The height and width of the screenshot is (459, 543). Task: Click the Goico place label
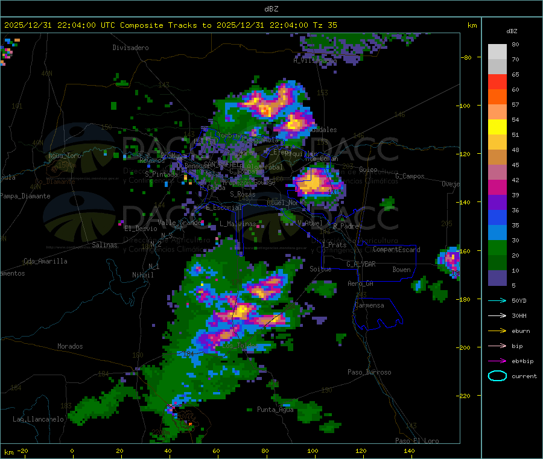[368, 169]
